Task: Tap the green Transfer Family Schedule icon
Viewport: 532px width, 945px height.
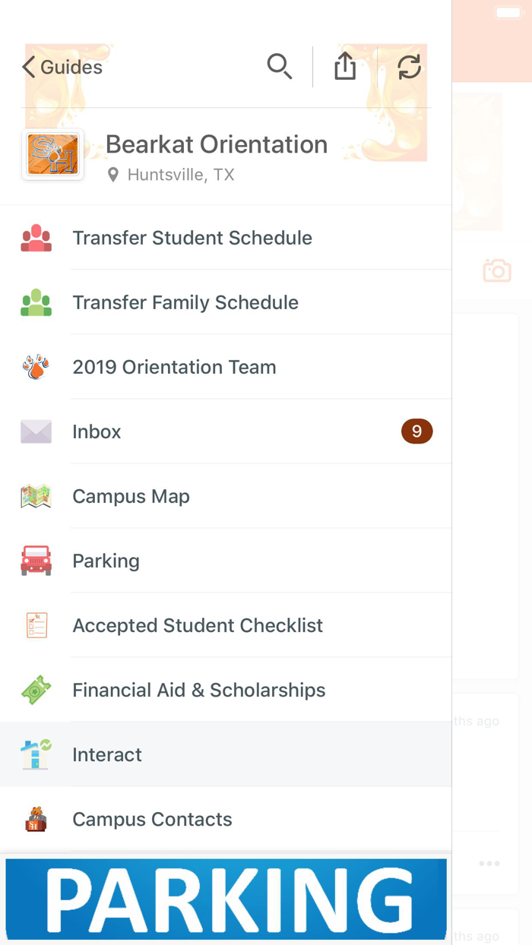Action: click(x=36, y=302)
